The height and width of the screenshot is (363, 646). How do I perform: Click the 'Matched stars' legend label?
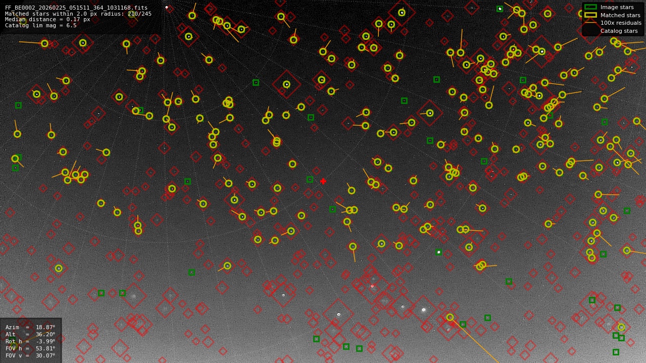[x=620, y=15]
